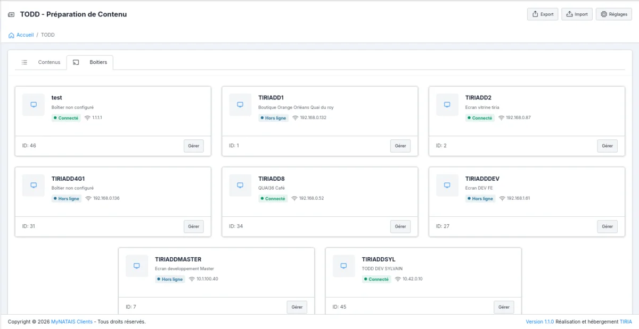Click Gérer for TIRIADDMASTER
639x329 pixels.
[297, 307]
